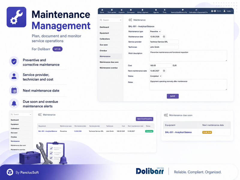Open BAL-001 link in maintenance list
The width and height of the screenshot is (240, 180).
pos(48,131)
